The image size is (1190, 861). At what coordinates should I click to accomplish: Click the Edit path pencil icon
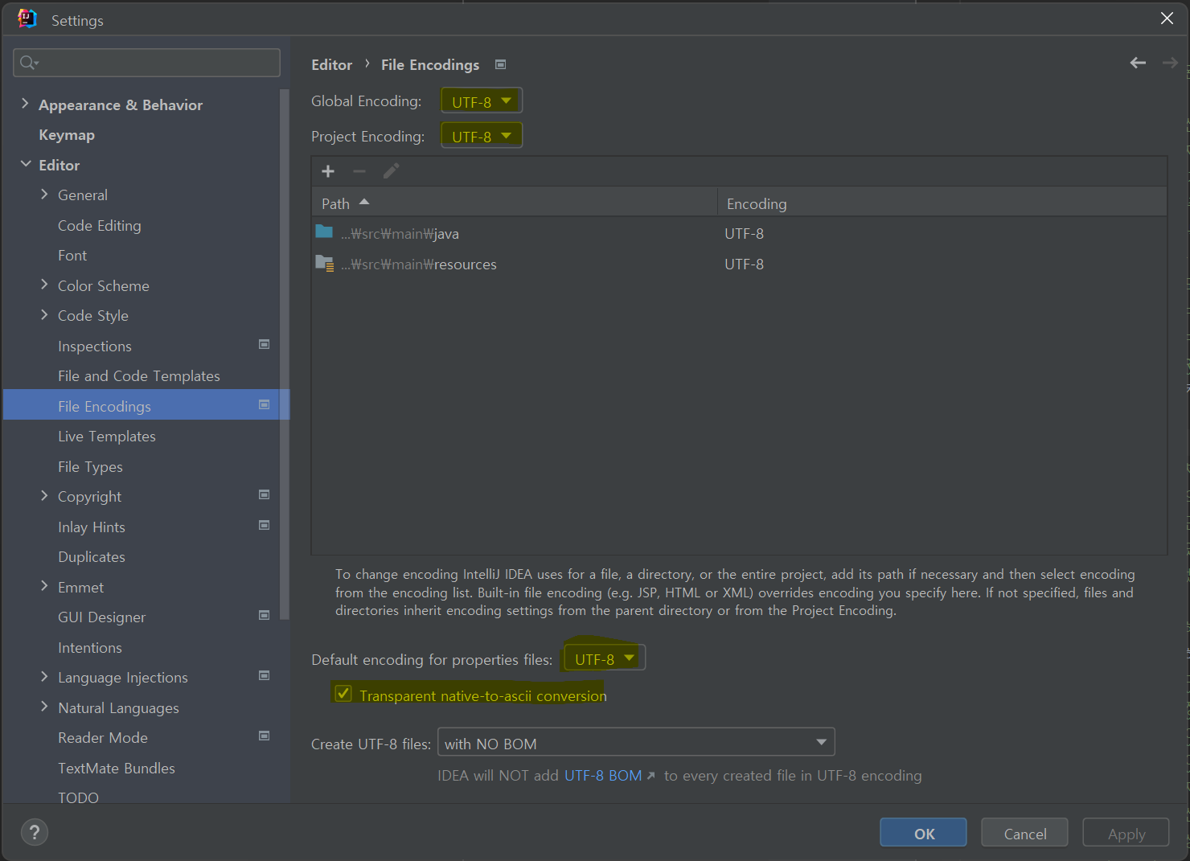[391, 171]
